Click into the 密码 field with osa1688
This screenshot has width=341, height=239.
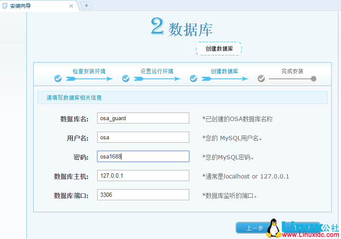[143, 156]
